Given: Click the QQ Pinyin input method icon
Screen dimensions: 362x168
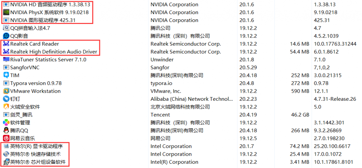Looking at the screenshot, I should 6,28.
